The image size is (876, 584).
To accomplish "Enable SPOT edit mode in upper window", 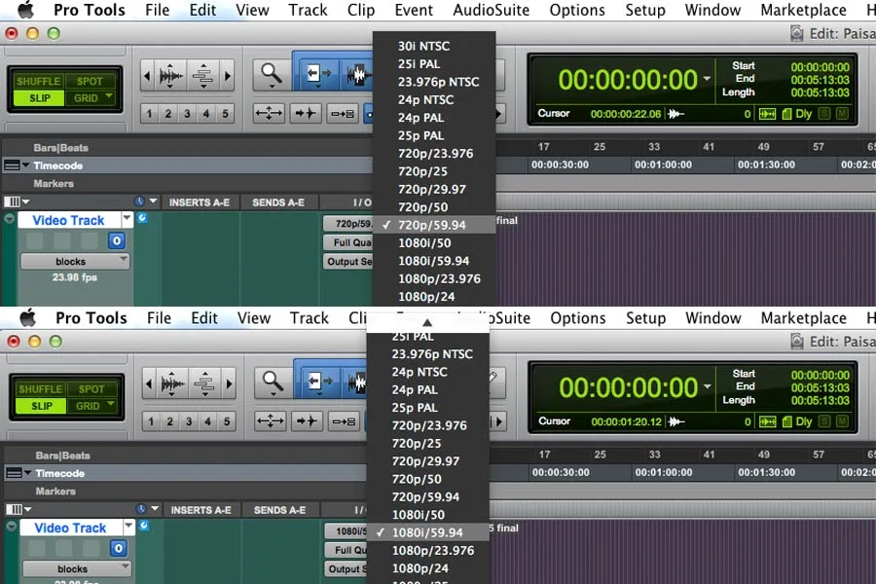I will click(x=90, y=81).
